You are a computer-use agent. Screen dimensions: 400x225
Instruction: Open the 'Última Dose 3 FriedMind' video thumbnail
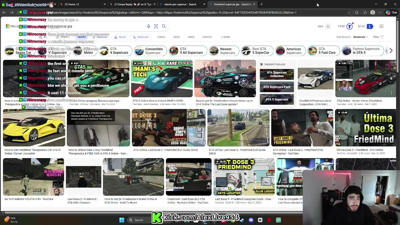[365, 128]
